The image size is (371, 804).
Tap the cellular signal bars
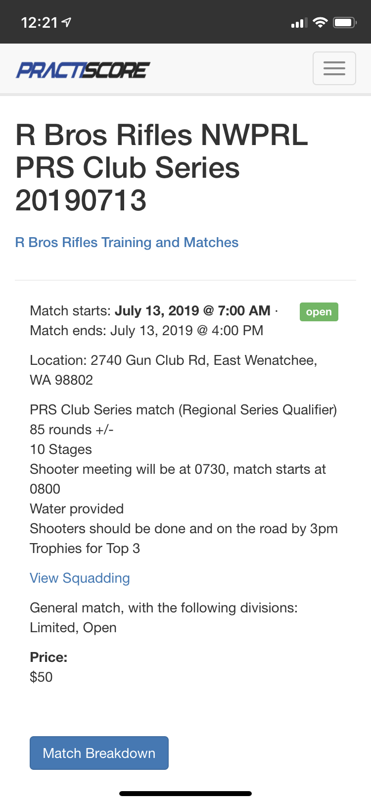(x=299, y=23)
